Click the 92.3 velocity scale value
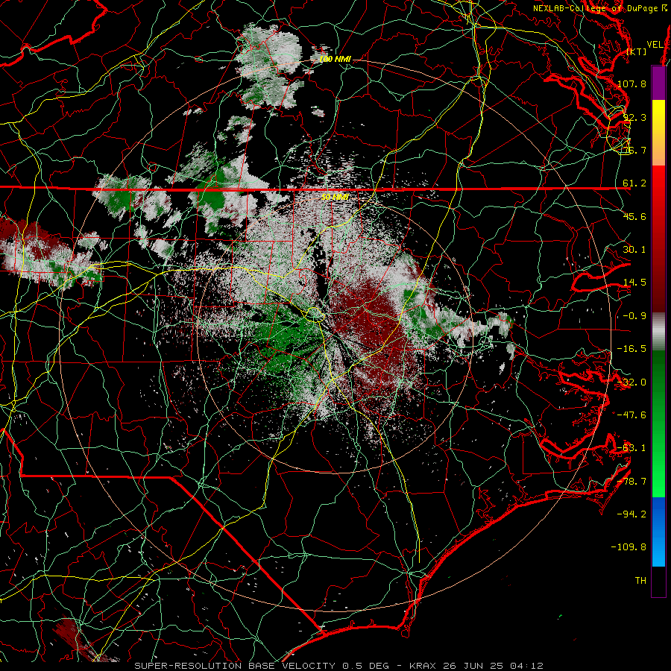Viewport: 671px width, 671px height. (x=634, y=117)
